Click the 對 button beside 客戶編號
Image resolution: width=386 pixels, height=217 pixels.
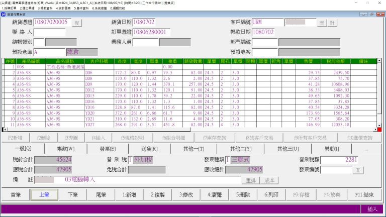[332, 23]
